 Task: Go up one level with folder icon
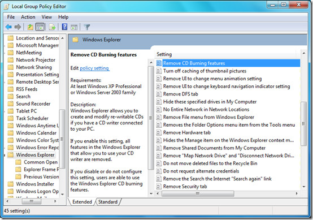[x=30, y=27]
